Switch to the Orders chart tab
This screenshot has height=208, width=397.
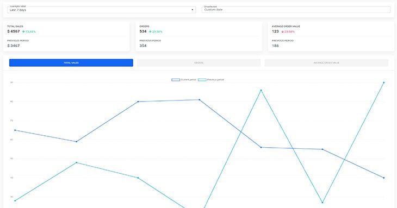click(199, 62)
